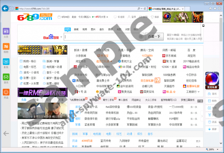Open the 游戏 gamepad sidebar icon
224x153 pixels.
pos(6,78)
